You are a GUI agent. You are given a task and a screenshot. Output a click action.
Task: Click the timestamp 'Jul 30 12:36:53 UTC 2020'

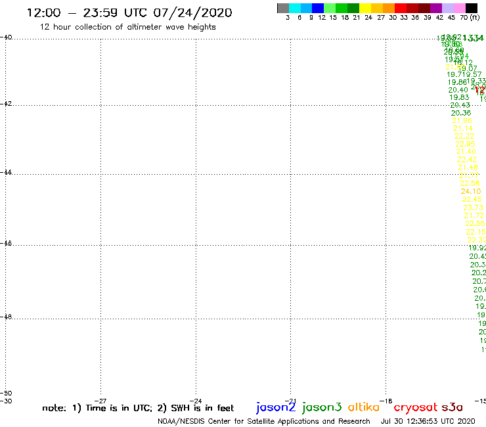click(428, 422)
